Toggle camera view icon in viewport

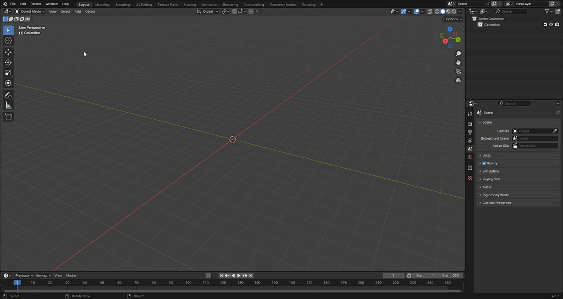[458, 71]
